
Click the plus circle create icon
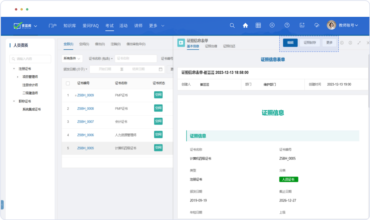[x=272, y=25]
